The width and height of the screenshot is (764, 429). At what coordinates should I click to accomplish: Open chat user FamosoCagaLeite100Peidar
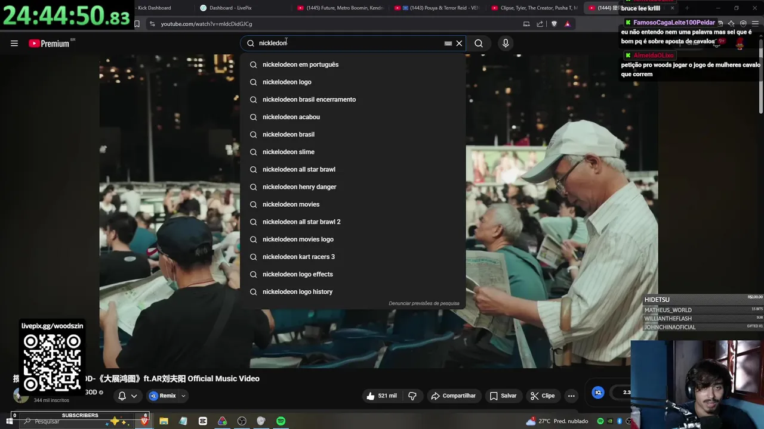point(674,23)
